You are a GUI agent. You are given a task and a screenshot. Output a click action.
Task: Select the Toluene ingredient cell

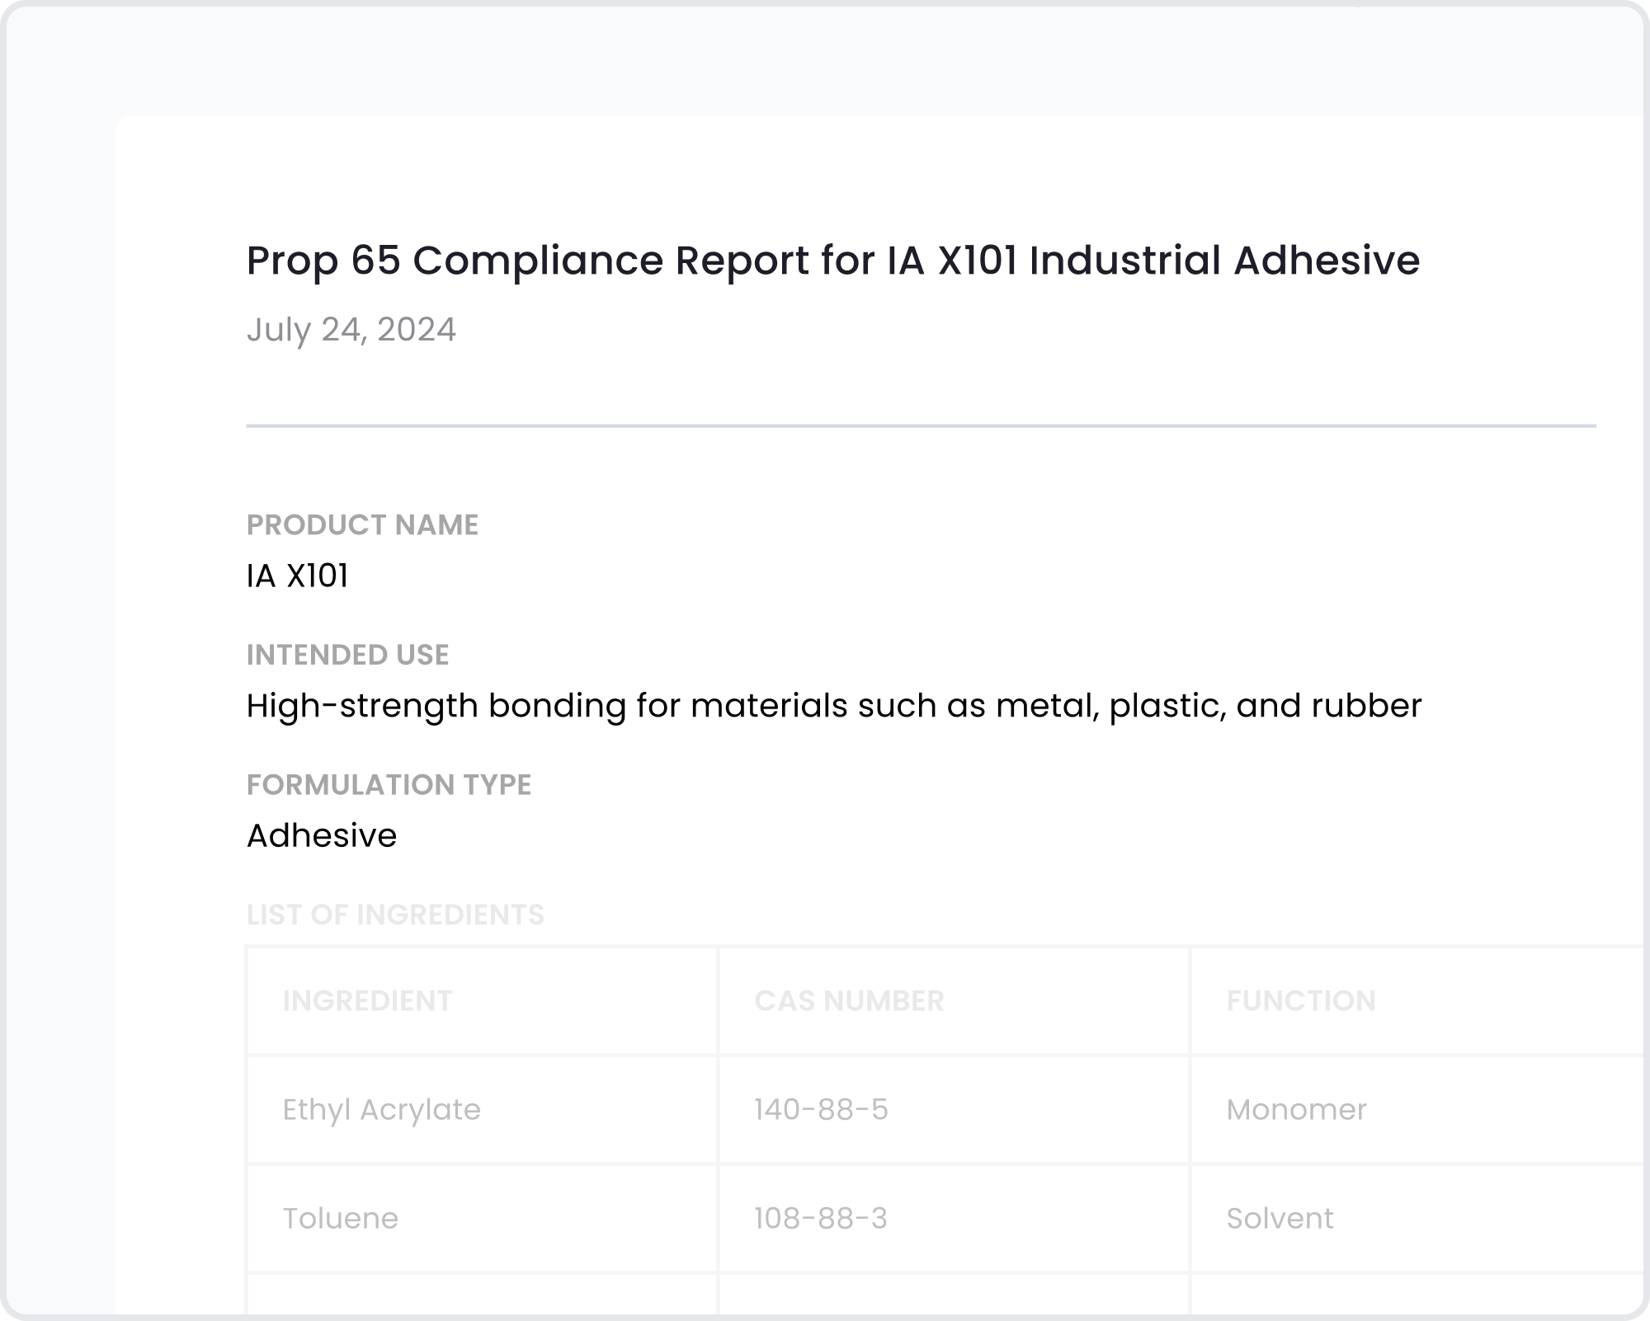(x=340, y=1219)
